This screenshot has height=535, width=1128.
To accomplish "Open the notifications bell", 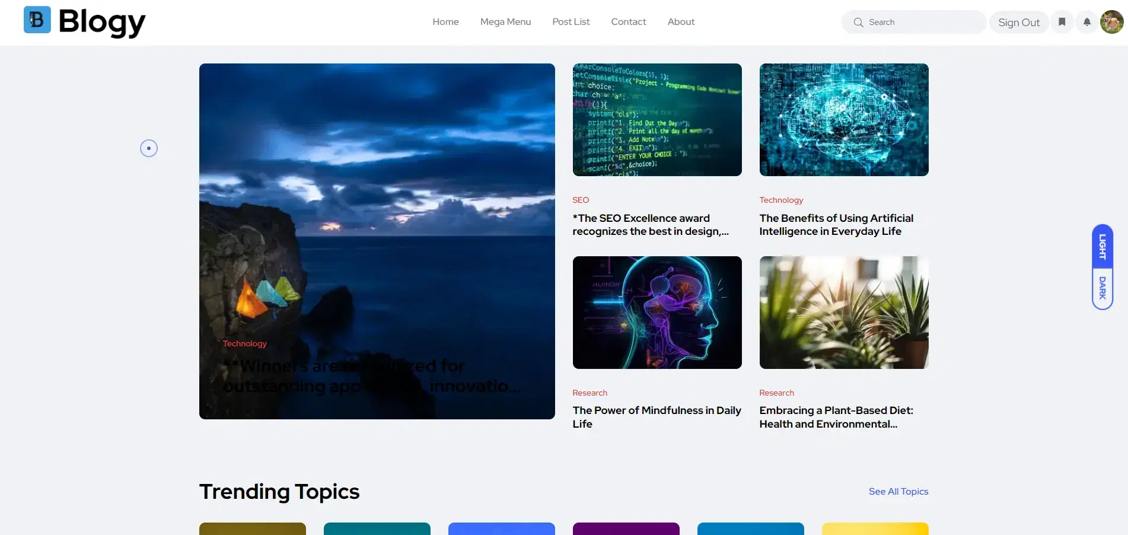I will (1087, 22).
